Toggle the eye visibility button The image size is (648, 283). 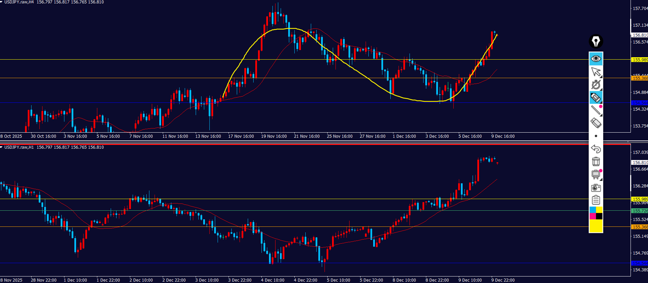pos(596,59)
